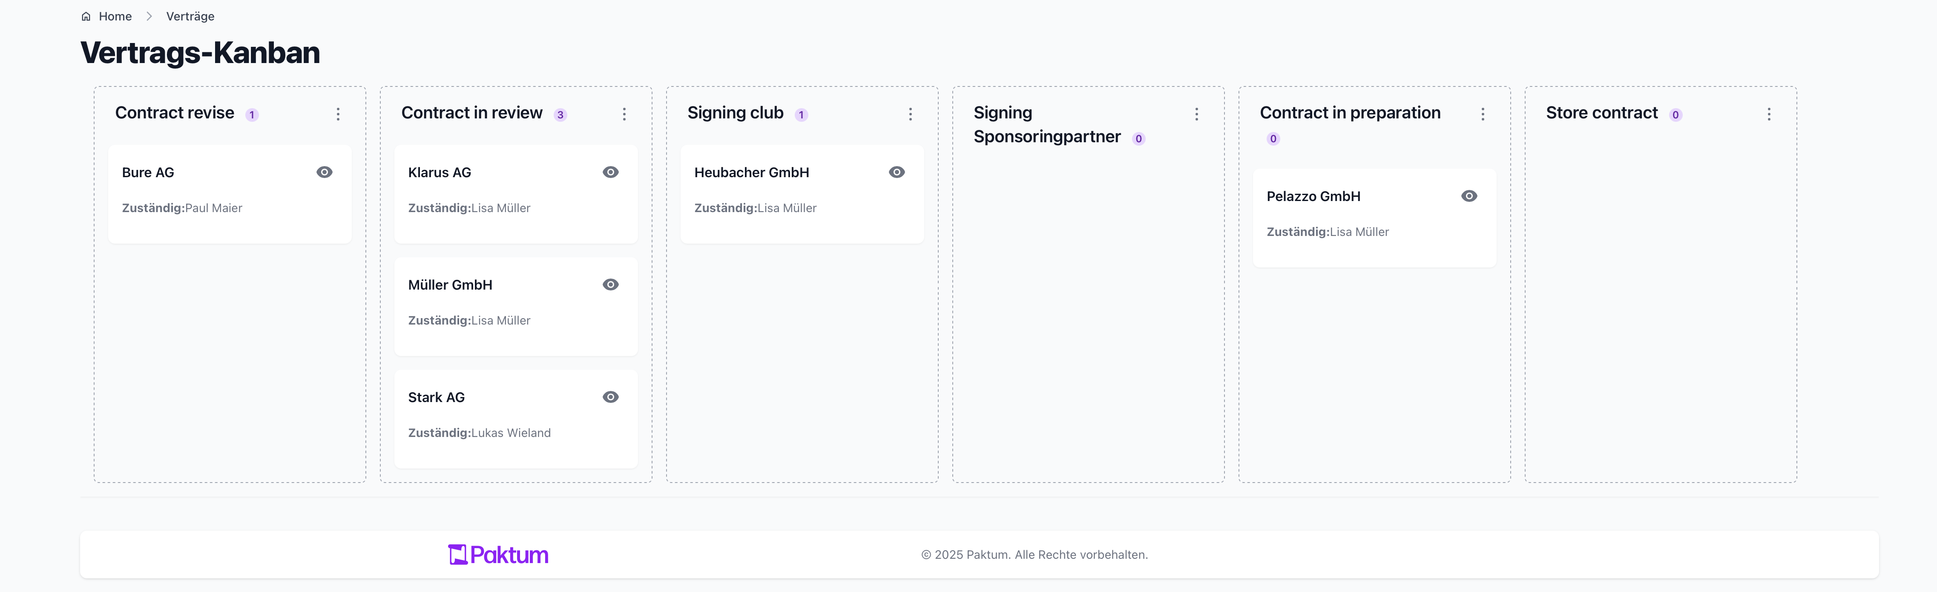Open Stark AG details with eye icon
Image resolution: width=1937 pixels, height=592 pixels.
point(611,397)
